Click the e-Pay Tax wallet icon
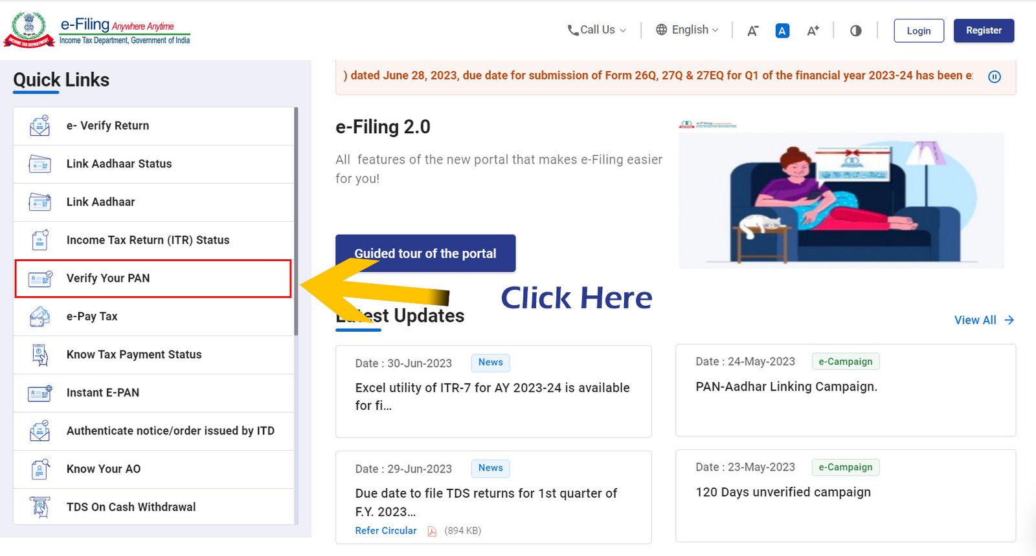 pos(39,317)
